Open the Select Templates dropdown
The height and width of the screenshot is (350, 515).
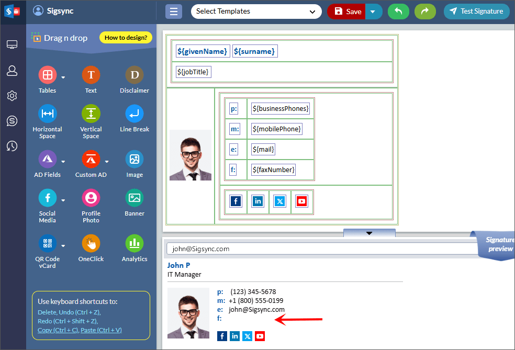coord(256,12)
